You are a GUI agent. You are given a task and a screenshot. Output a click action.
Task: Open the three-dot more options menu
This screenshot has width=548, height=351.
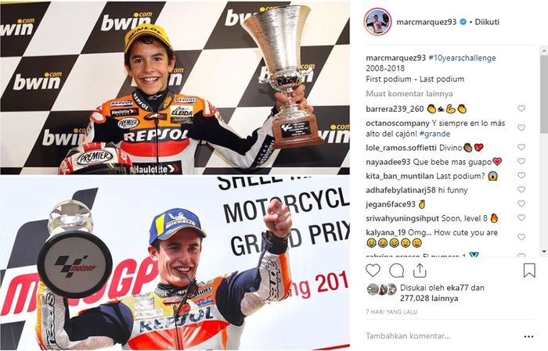tap(528, 336)
